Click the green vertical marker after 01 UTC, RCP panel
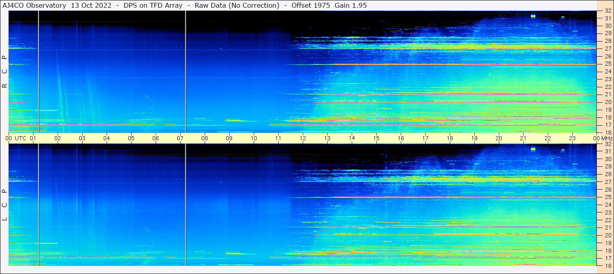Viewport: 614px width, 274px height. (x=38, y=72)
